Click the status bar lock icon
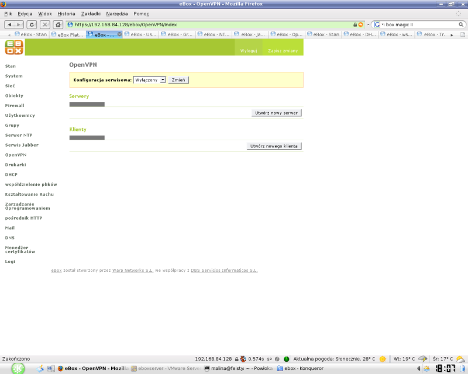 pyautogui.click(x=236, y=359)
